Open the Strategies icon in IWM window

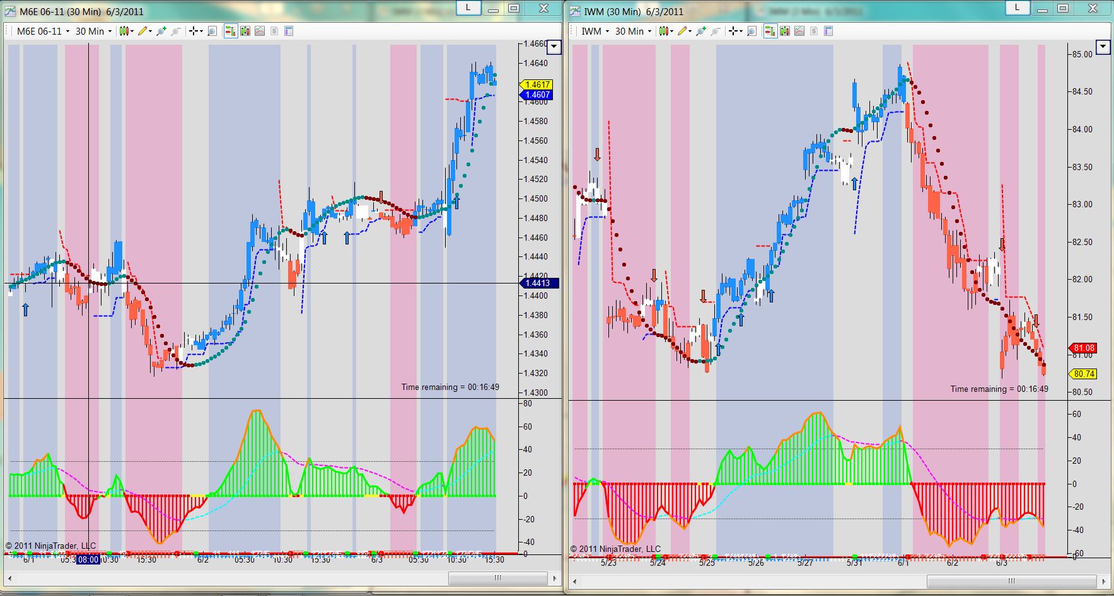814,31
